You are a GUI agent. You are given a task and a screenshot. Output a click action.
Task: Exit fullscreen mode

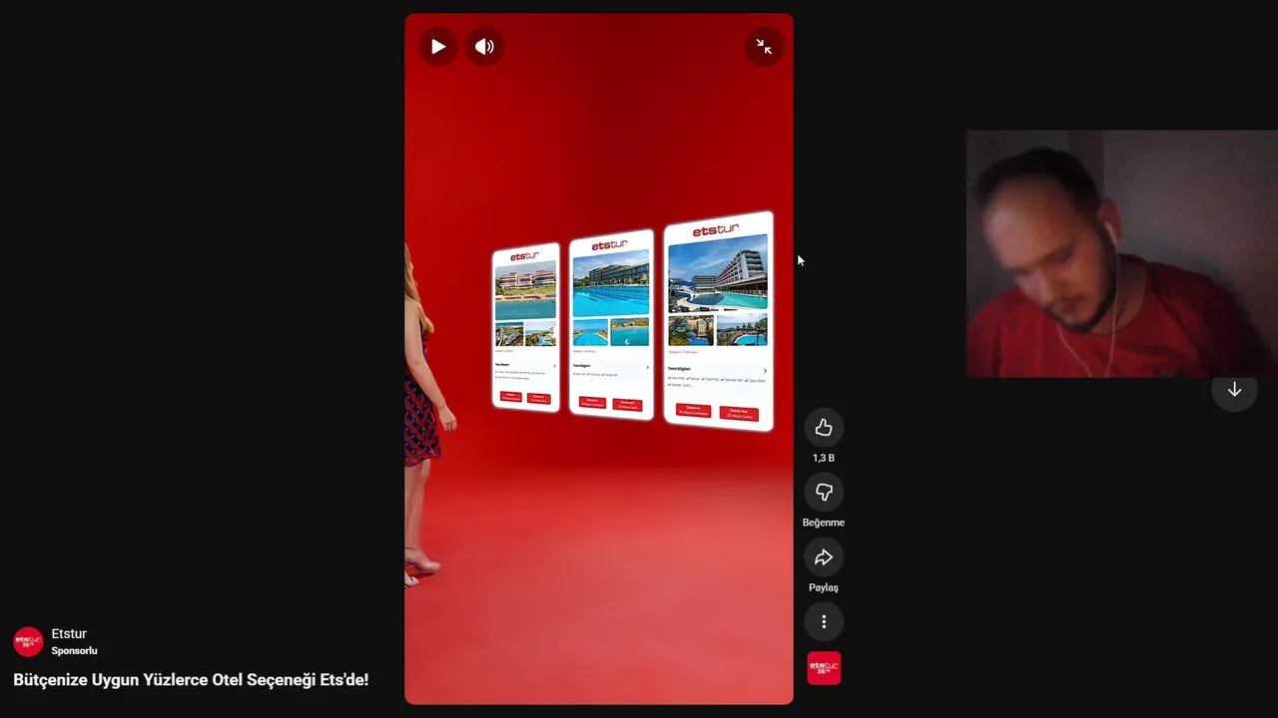click(764, 47)
